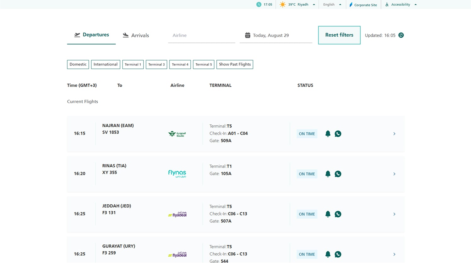Click the WhatsApp icon for XY 355 flight
Image resolution: width=471 pixels, height=263 pixels.
pos(338,174)
